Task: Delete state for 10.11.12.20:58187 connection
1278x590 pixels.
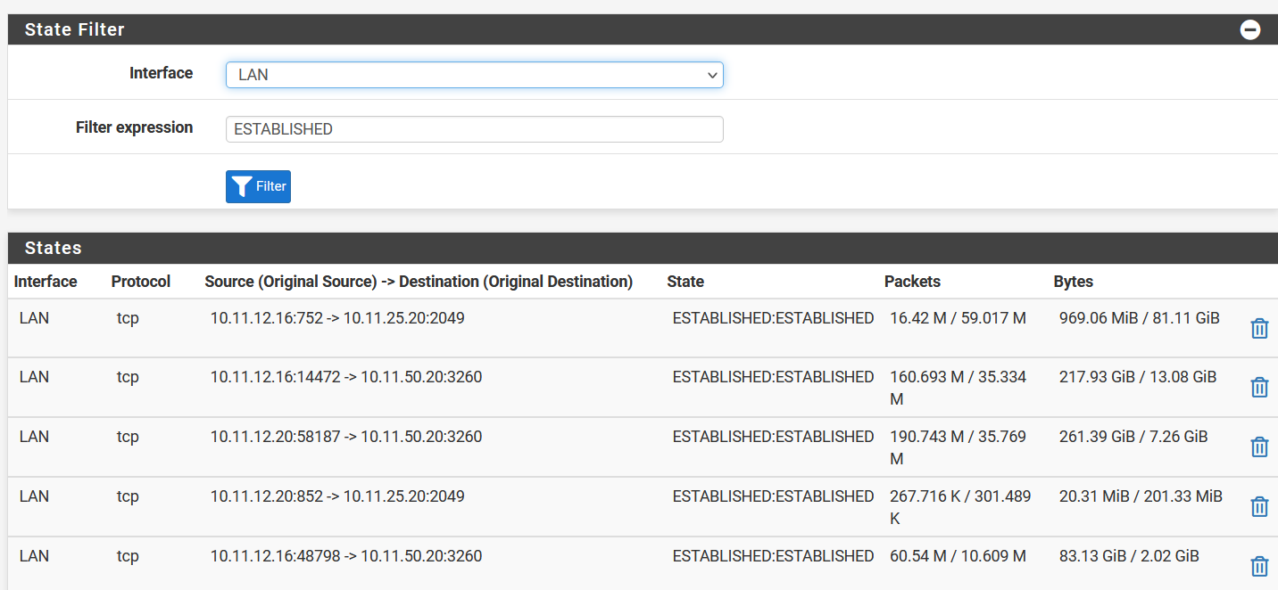Action: pyautogui.click(x=1258, y=447)
